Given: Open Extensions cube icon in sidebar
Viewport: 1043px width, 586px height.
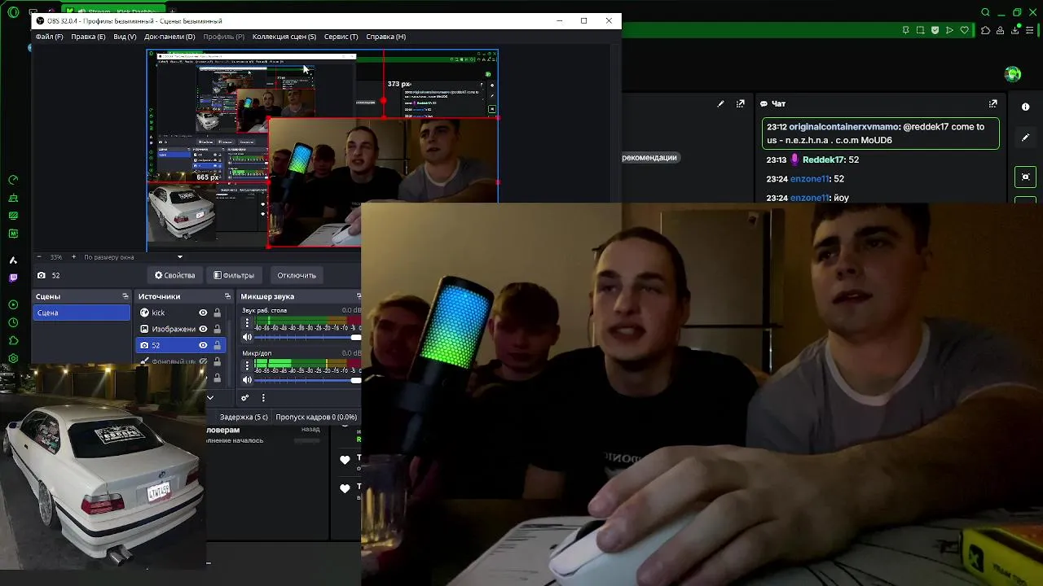Looking at the screenshot, I should (13, 340).
